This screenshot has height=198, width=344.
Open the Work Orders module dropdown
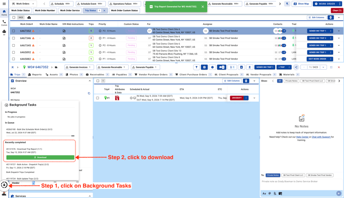(x=23, y=4)
